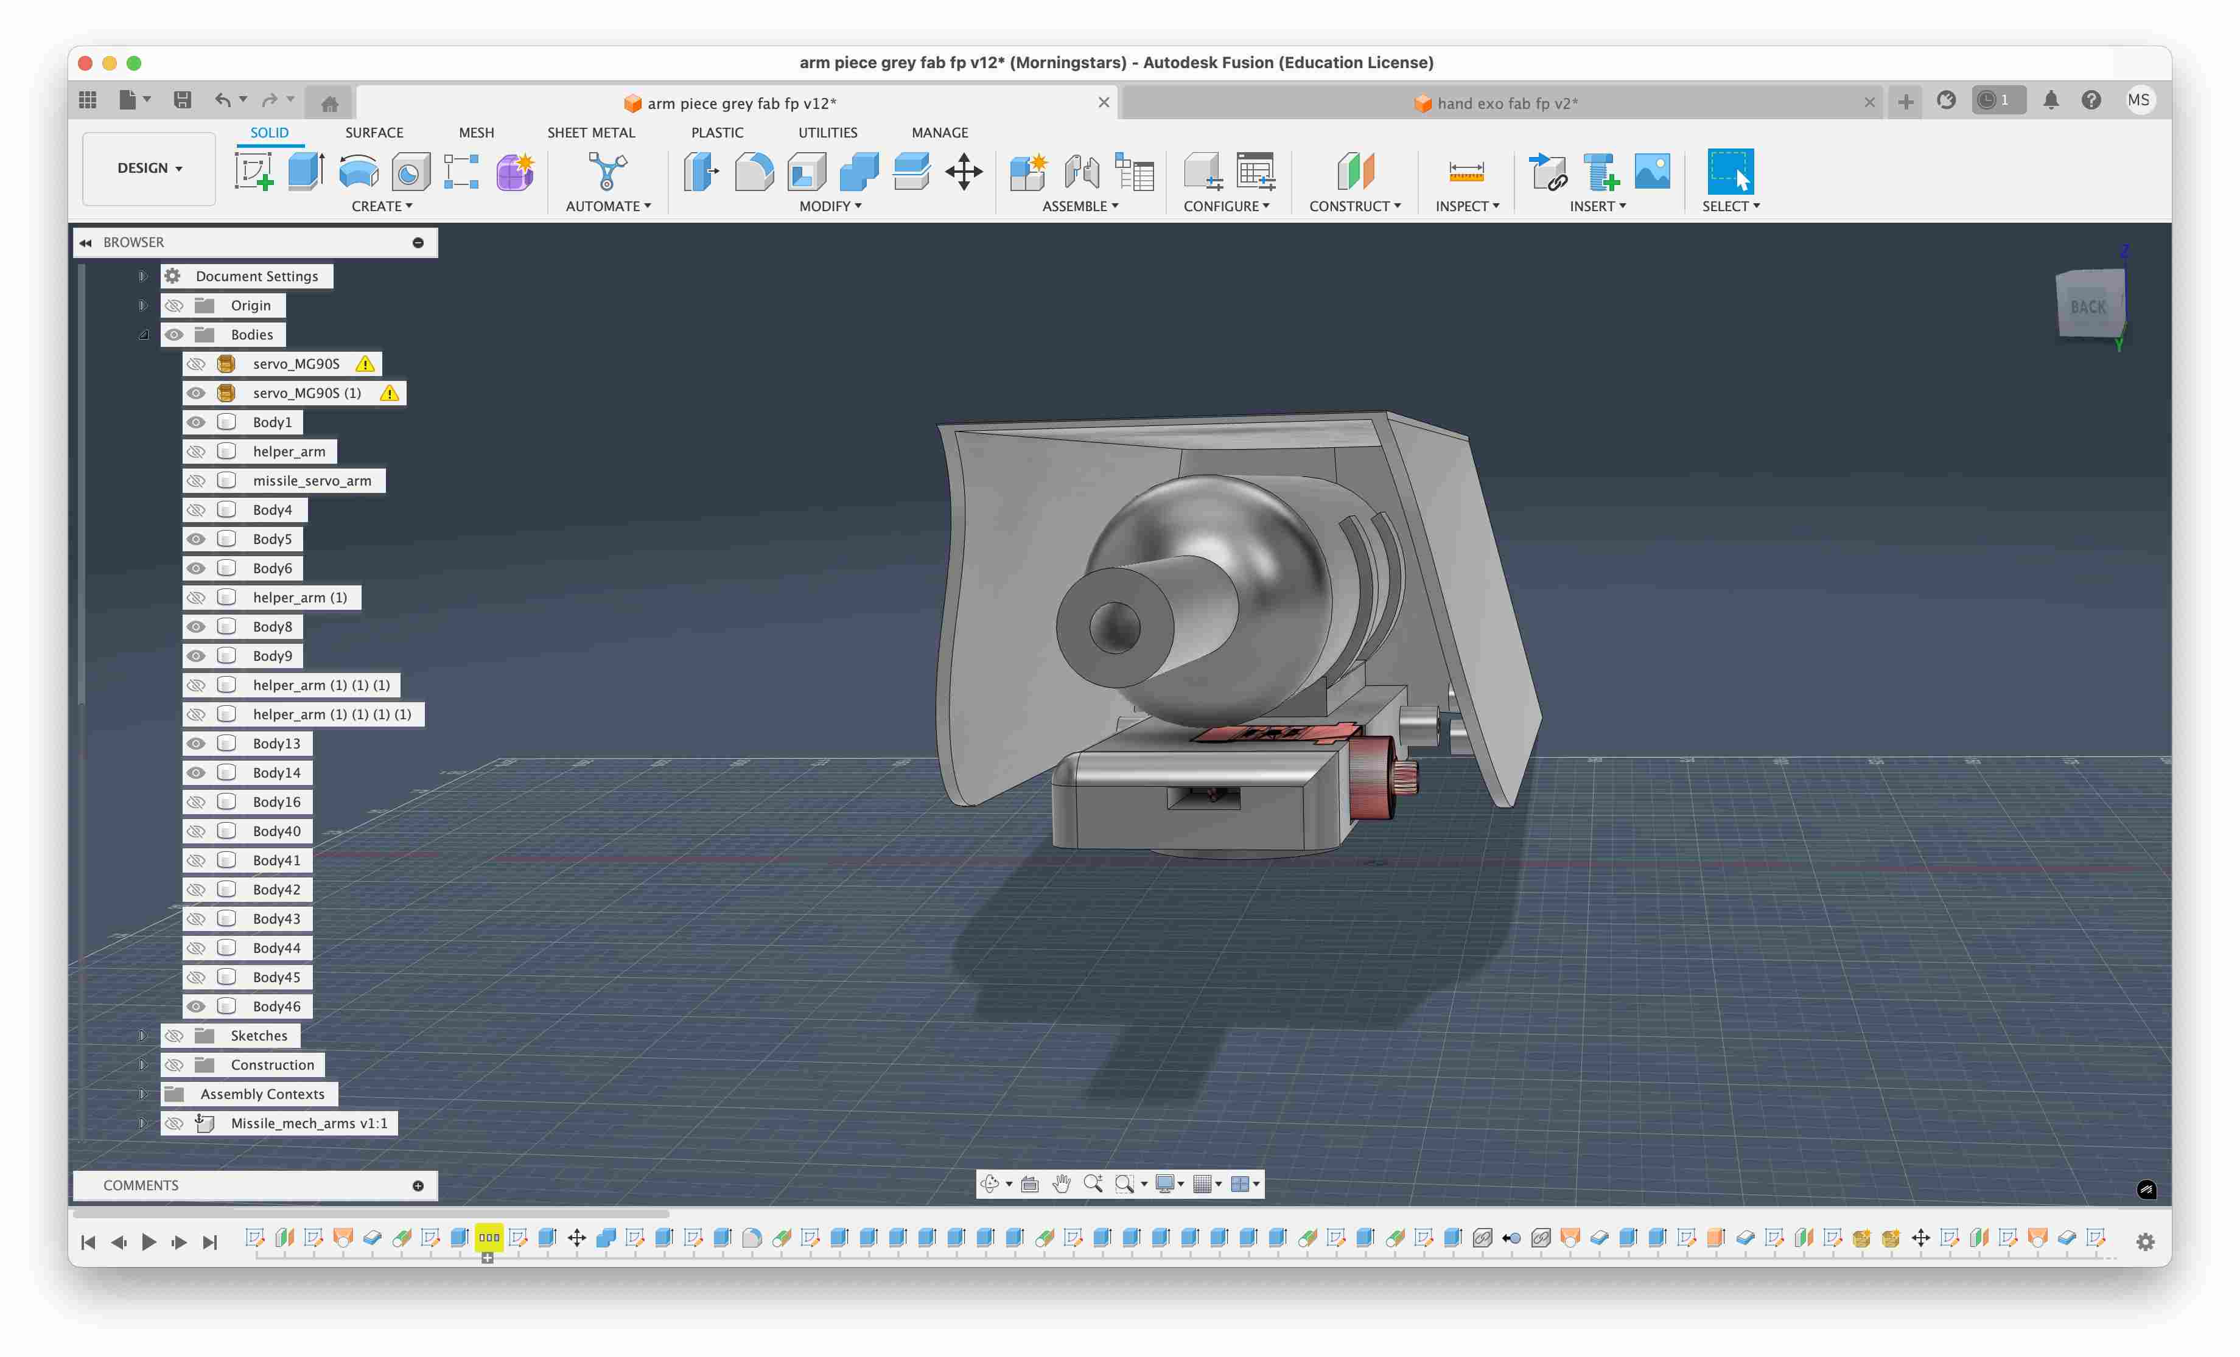This screenshot has width=2240, height=1357.
Task: Select the Joint tool
Action: tap(1082, 171)
